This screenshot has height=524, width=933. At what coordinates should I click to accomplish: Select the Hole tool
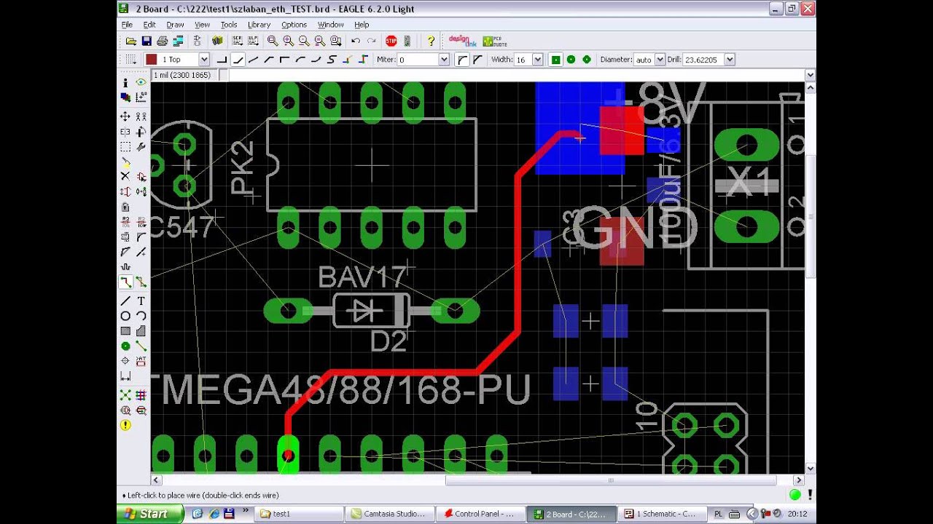click(125, 361)
